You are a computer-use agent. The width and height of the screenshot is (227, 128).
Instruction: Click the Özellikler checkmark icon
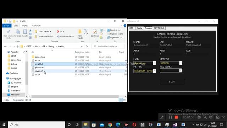click(x=95, y=32)
